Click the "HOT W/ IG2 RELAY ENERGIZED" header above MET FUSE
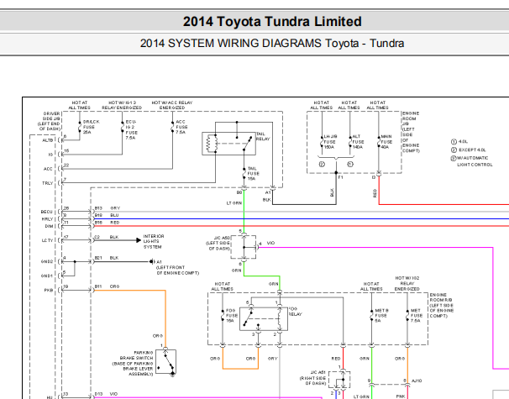 pos(407,283)
